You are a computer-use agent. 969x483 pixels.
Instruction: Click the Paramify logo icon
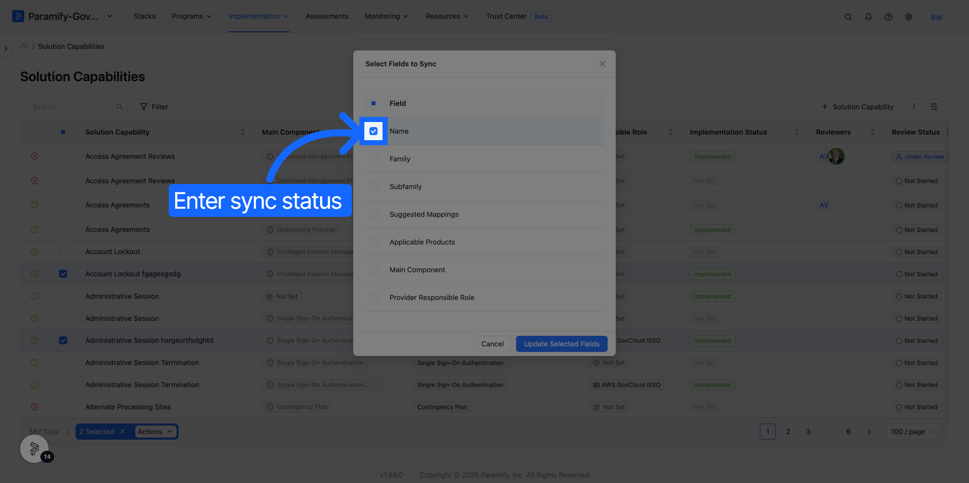tap(18, 16)
